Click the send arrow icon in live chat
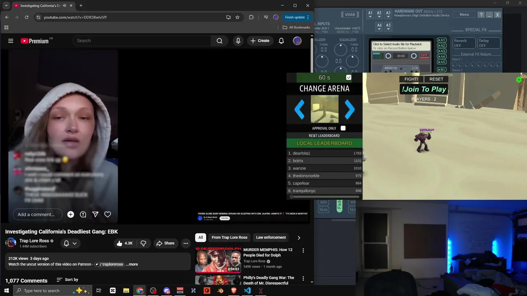The height and width of the screenshot is (296, 527). point(95,214)
